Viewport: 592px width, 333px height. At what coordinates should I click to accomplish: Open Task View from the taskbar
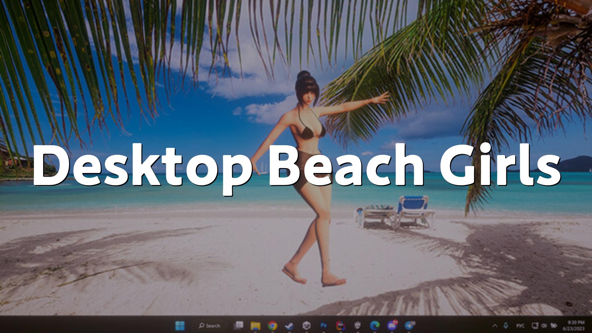click(x=238, y=325)
